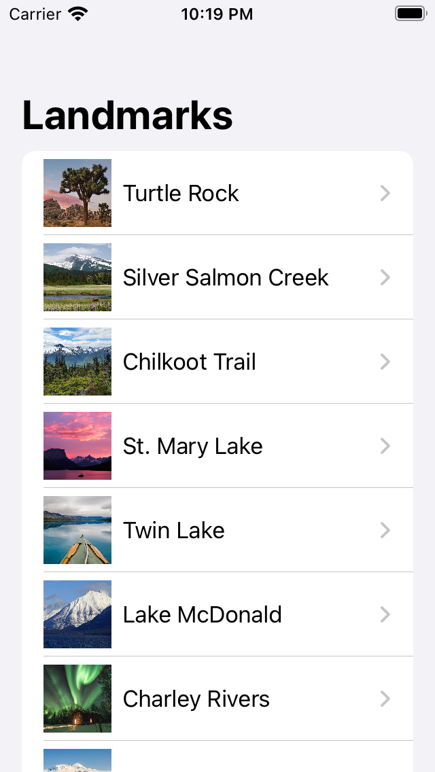Tap the chevron next to St. Mary Lake
435x772 pixels.
385,446
